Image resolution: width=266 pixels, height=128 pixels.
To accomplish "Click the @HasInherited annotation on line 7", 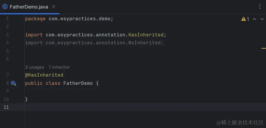I will click(x=44, y=75).
